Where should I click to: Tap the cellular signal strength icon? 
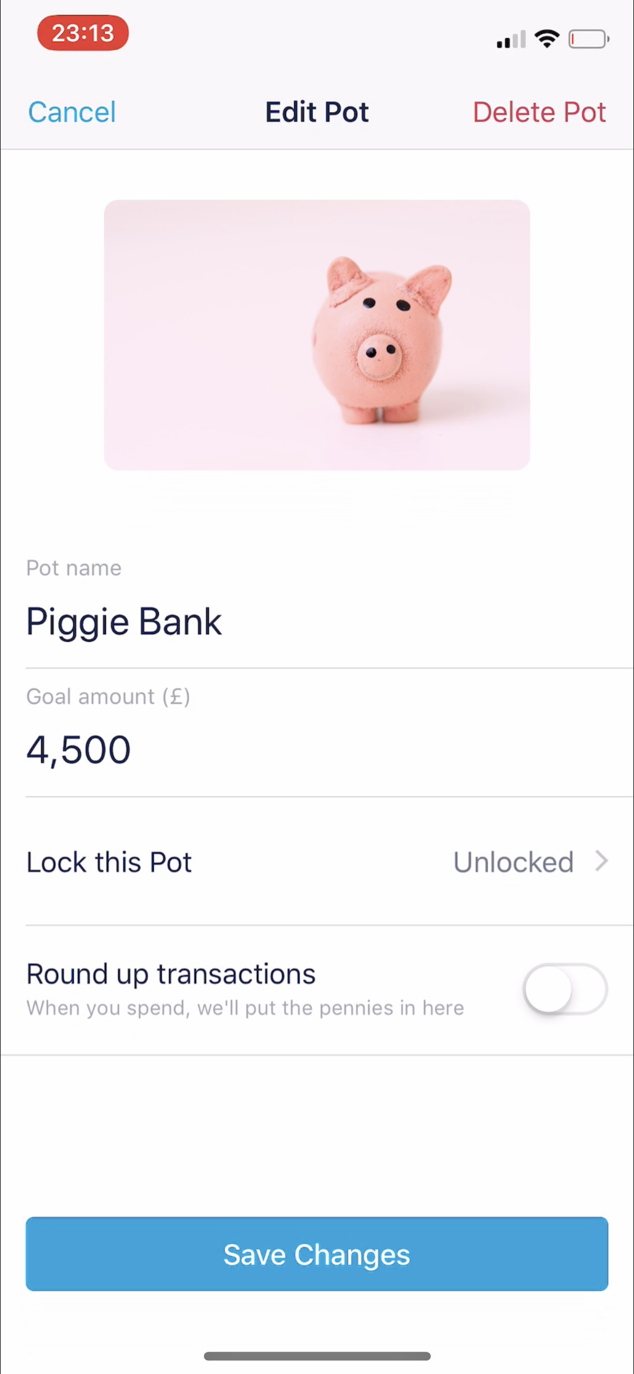click(x=511, y=39)
